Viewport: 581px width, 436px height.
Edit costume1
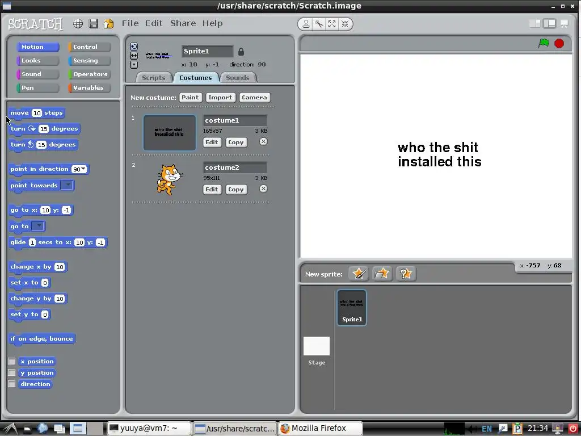point(212,142)
